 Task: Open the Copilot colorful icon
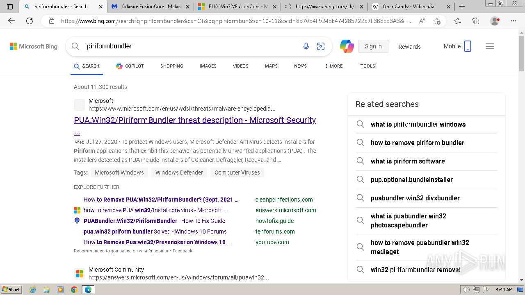click(347, 46)
